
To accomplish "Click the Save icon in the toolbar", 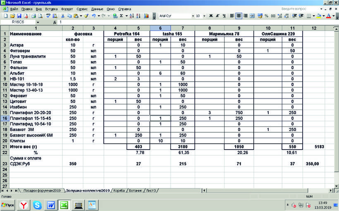I will 19,16.
